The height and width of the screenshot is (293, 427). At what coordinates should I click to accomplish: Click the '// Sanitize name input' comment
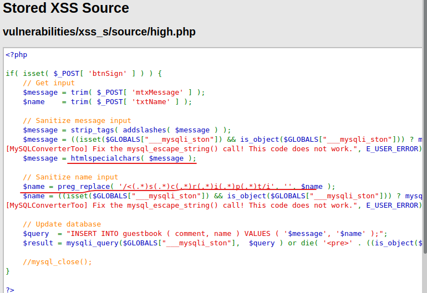coord(70,177)
